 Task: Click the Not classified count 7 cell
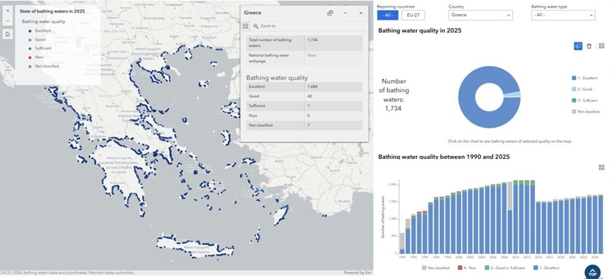pos(334,125)
